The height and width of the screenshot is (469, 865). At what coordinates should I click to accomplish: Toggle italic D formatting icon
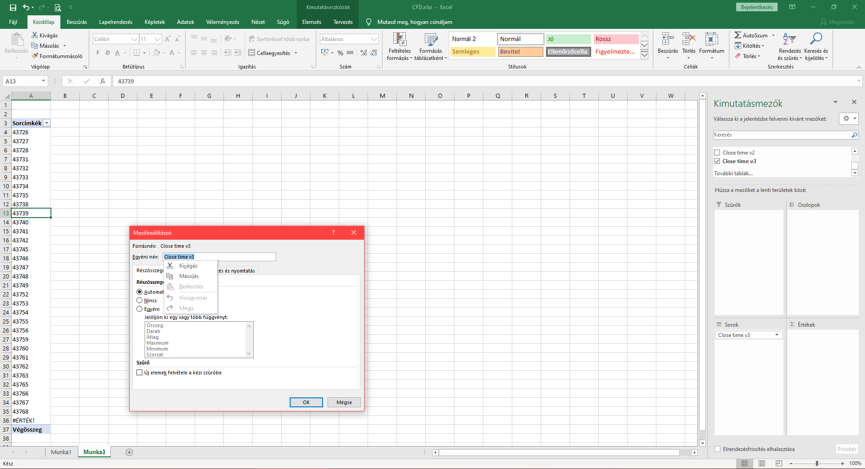pos(108,53)
